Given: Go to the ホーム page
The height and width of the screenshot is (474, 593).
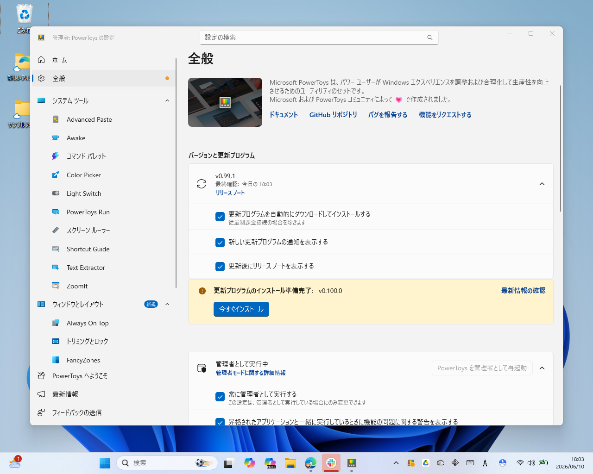Looking at the screenshot, I should 104,60.
